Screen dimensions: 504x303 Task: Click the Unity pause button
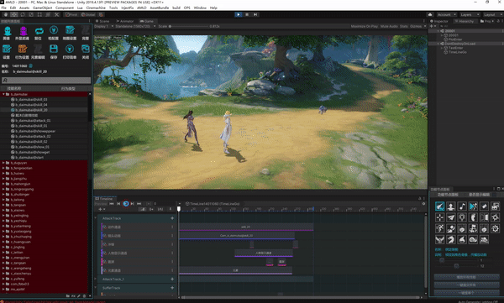pos(247,14)
